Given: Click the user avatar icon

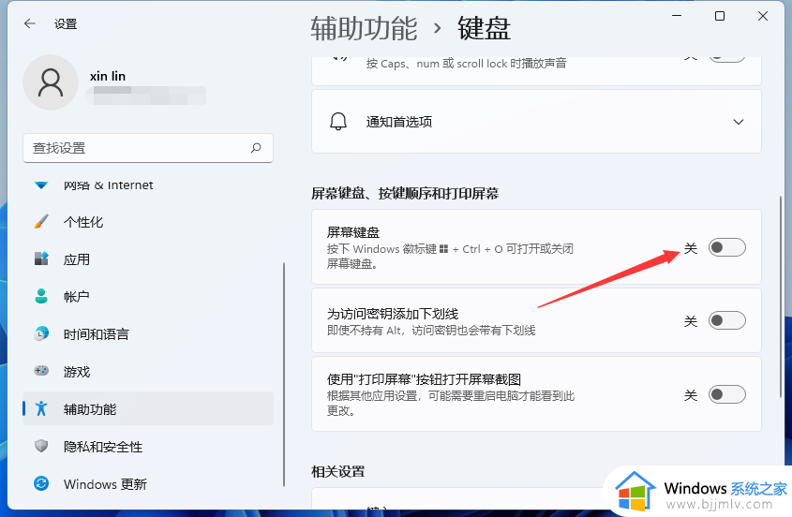Looking at the screenshot, I should click(x=51, y=82).
